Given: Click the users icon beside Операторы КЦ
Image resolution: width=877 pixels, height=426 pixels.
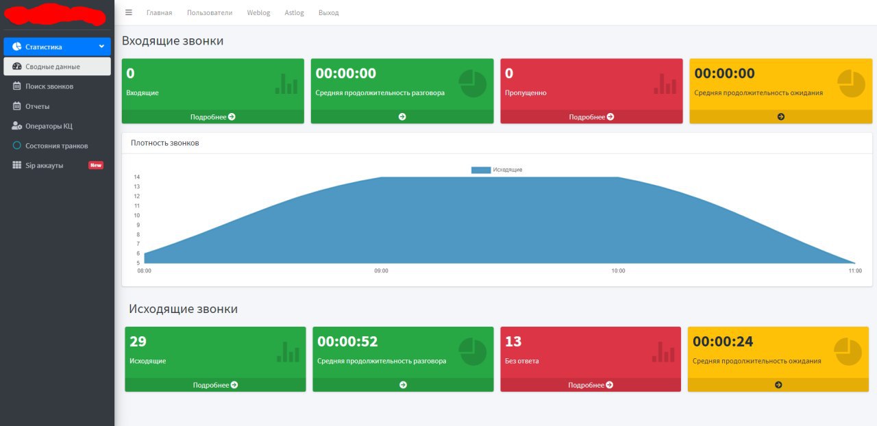Looking at the screenshot, I should click(17, 126).
